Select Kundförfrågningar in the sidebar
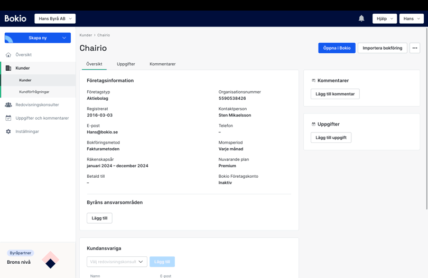 34,92
